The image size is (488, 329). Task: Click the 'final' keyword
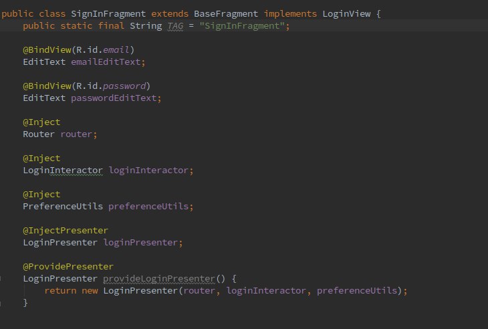click(x=111, y=26)
